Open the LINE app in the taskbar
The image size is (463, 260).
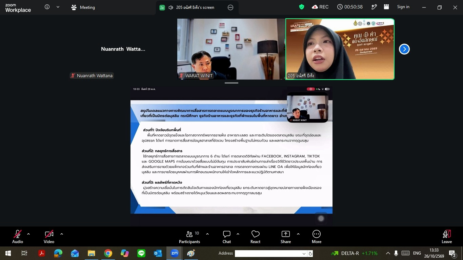141,253
